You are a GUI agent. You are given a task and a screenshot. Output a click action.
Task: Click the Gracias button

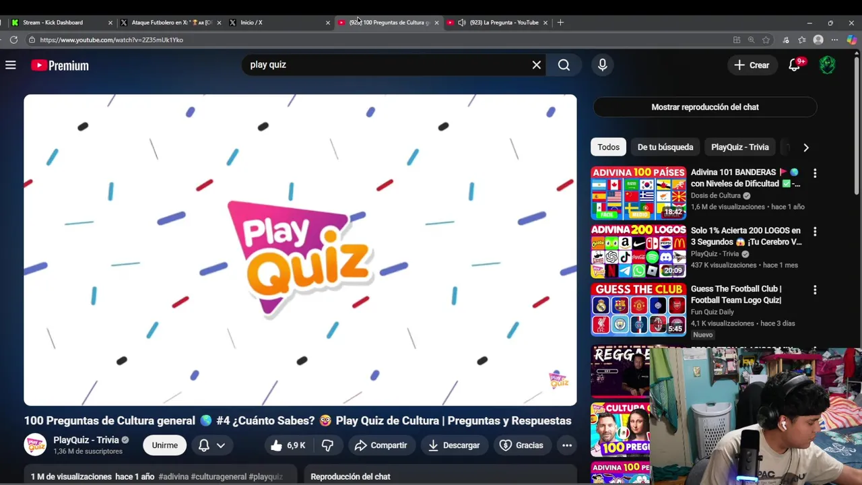point(521,445)
